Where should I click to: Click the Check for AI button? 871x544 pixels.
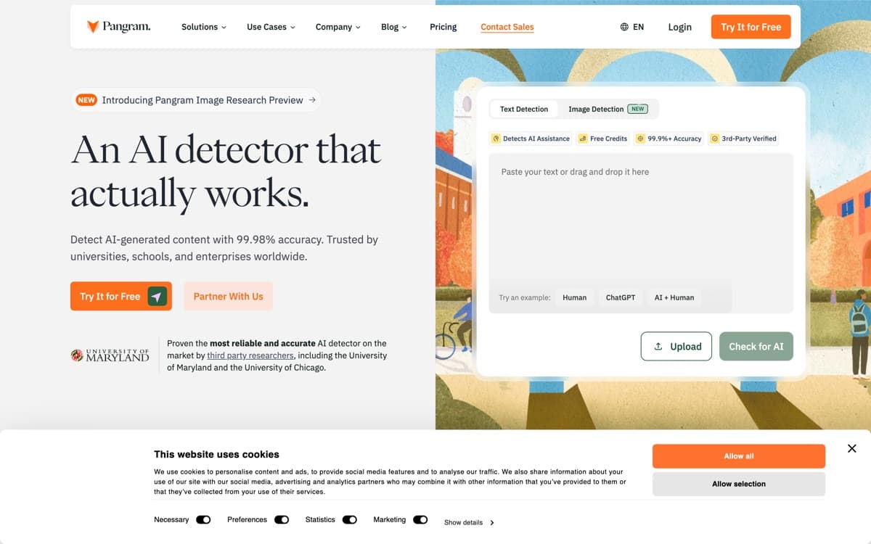click(756, 347)
